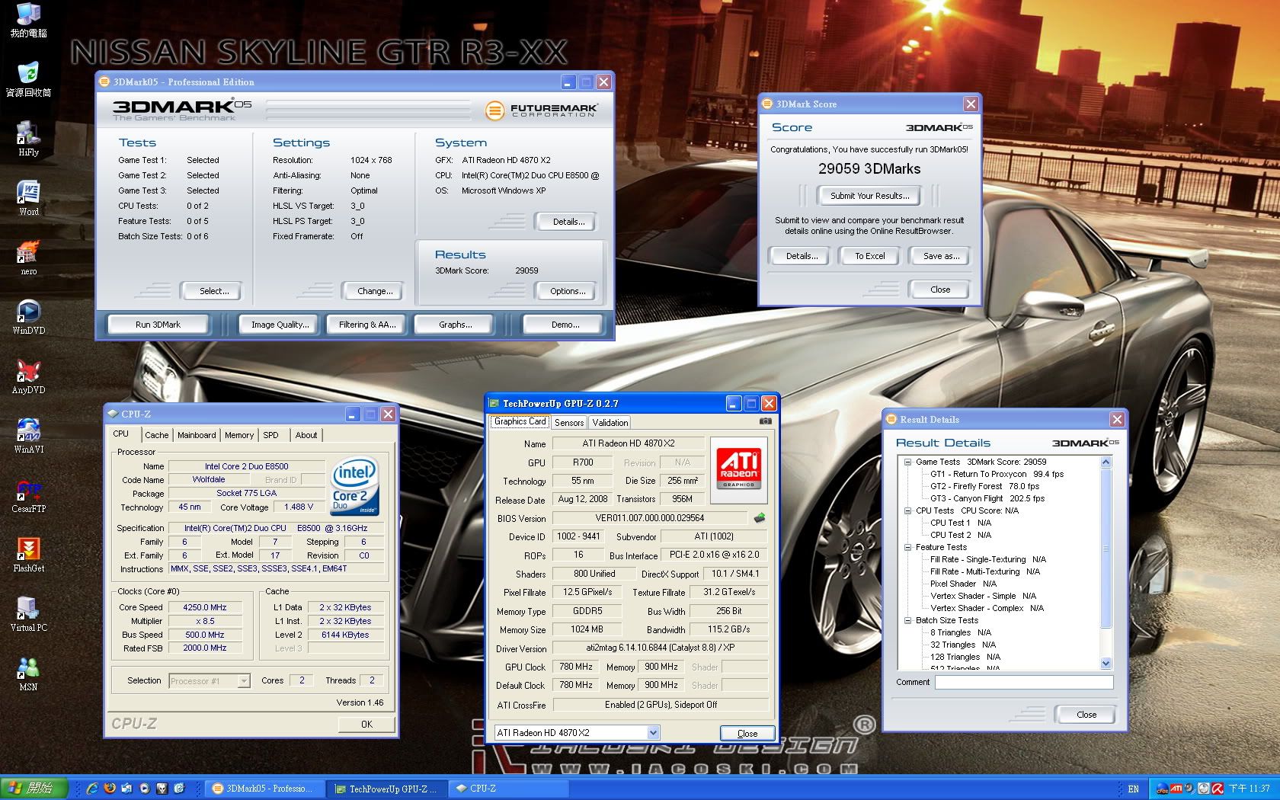Click Submit Your Results... button
This screenshot has height=800, width=1280.
(x=869, y=196)
